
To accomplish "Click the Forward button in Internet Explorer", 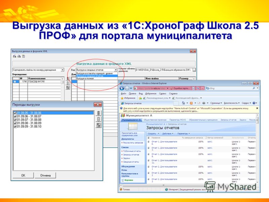I will pos(127,88).
